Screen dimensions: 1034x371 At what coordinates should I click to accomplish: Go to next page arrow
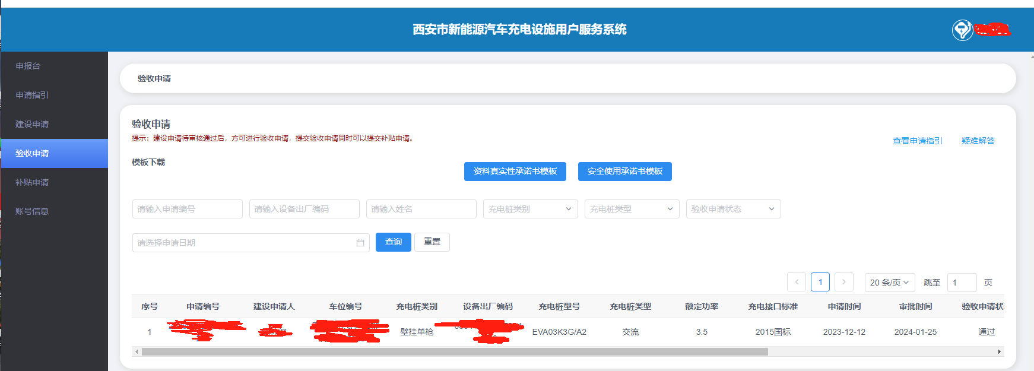point(843,282)
